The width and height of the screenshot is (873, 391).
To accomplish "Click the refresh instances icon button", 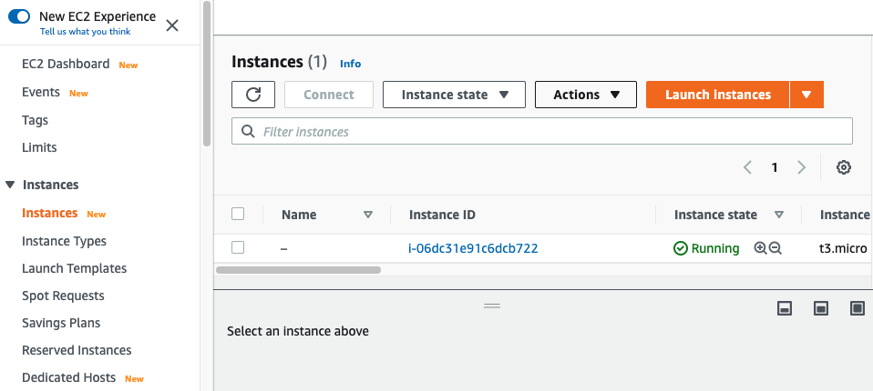I will [x=253, y=95].
